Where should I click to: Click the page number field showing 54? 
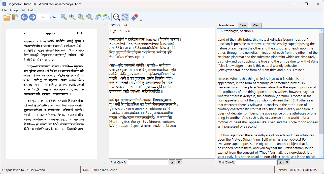[43, 17]
